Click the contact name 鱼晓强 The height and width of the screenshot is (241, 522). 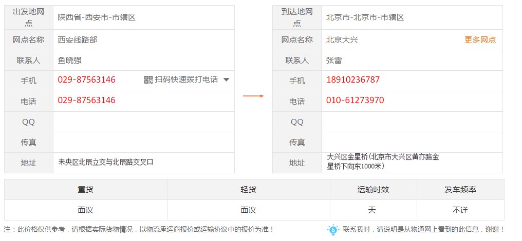[69, 61]
